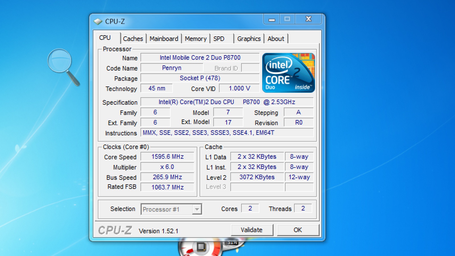The image size is (455, 256).
Task: Select the Level 2 size 3072 KBytes
Action: click(x=257, y=177)
